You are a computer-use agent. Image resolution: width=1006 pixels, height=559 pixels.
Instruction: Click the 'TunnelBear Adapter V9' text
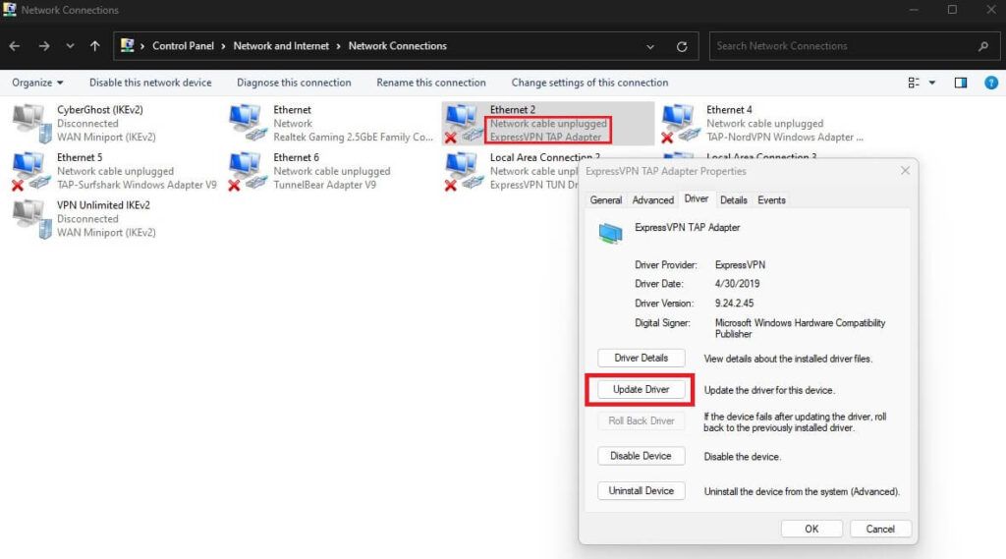[324, 185]
